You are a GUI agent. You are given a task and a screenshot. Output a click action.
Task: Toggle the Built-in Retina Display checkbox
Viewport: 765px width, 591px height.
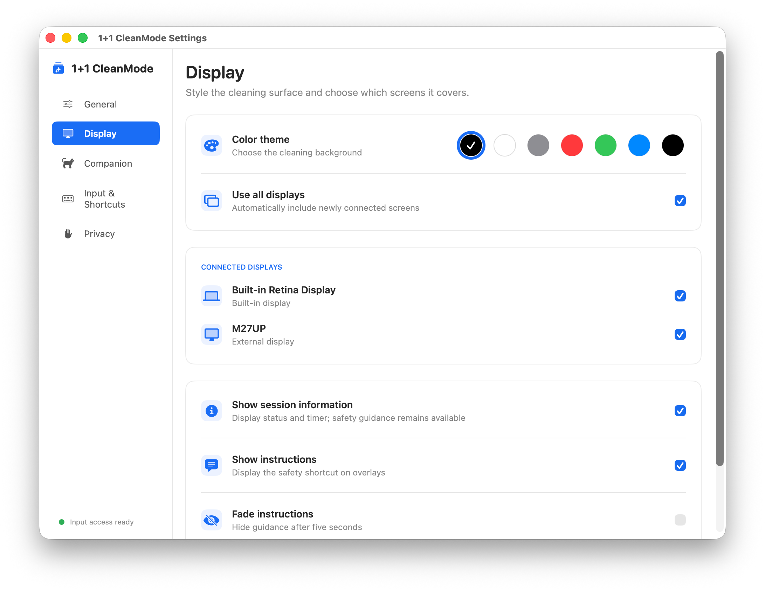680,296
